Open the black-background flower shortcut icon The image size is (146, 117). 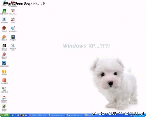pos(4,46)
